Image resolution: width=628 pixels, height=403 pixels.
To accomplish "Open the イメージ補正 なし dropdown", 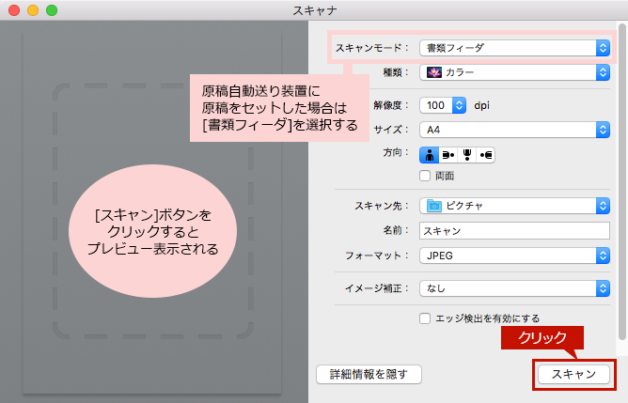I will point(514,288).
